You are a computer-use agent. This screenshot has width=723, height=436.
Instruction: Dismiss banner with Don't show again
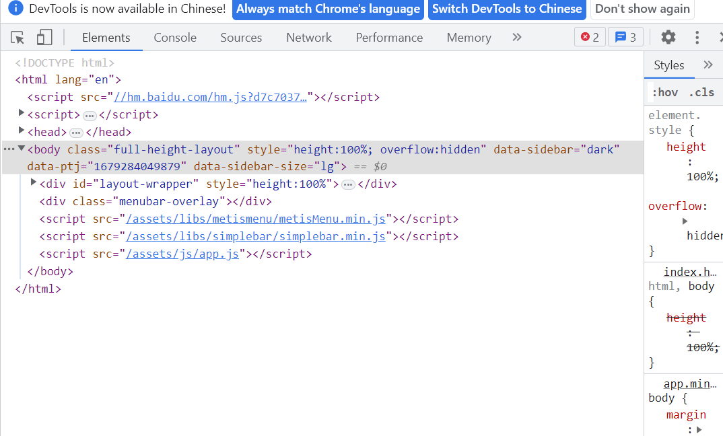(x=642, y=9)
